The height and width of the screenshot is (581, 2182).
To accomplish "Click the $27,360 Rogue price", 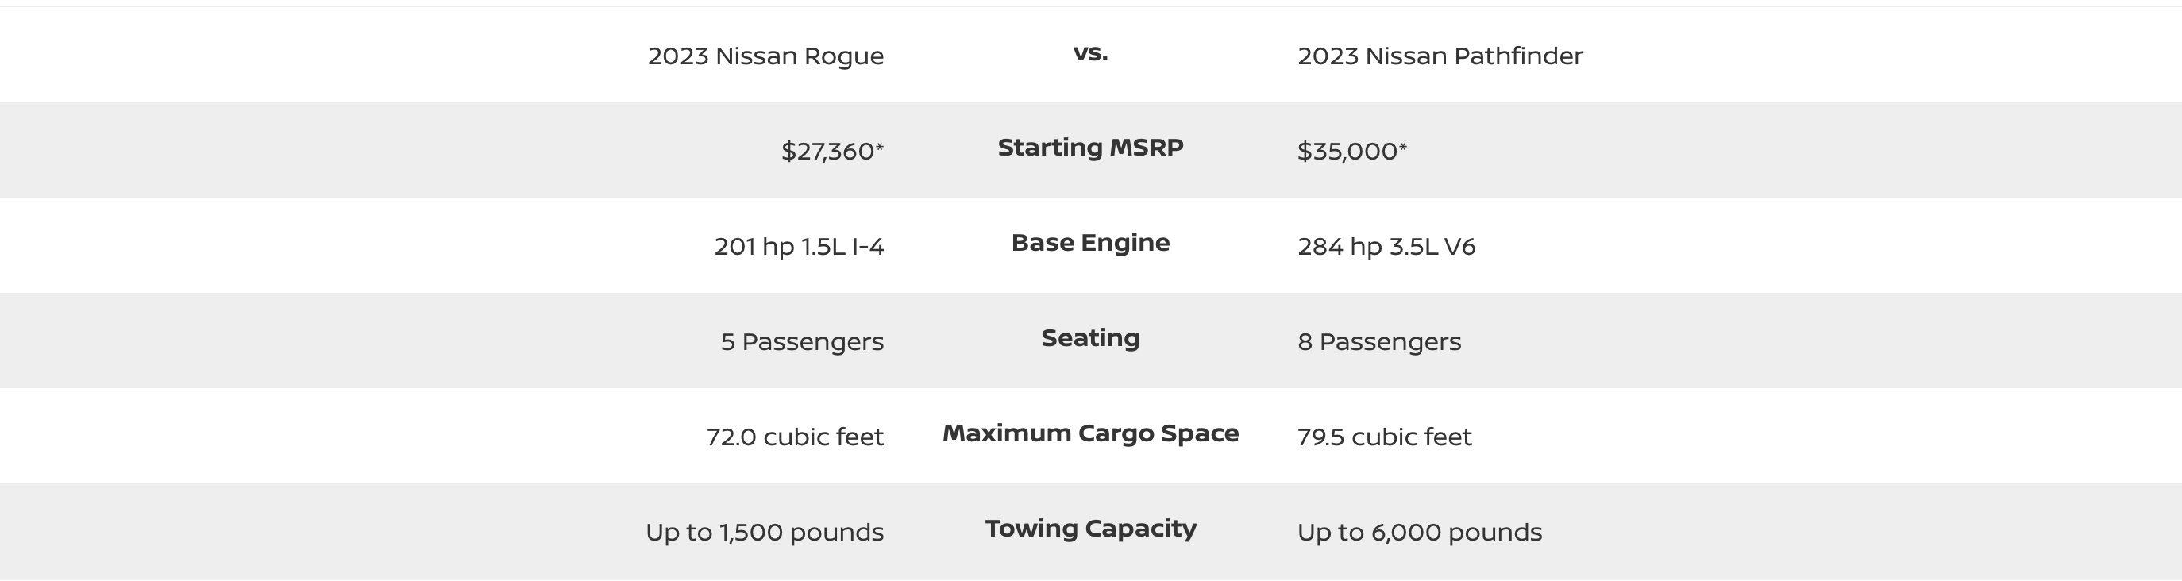I will point(827,152).
